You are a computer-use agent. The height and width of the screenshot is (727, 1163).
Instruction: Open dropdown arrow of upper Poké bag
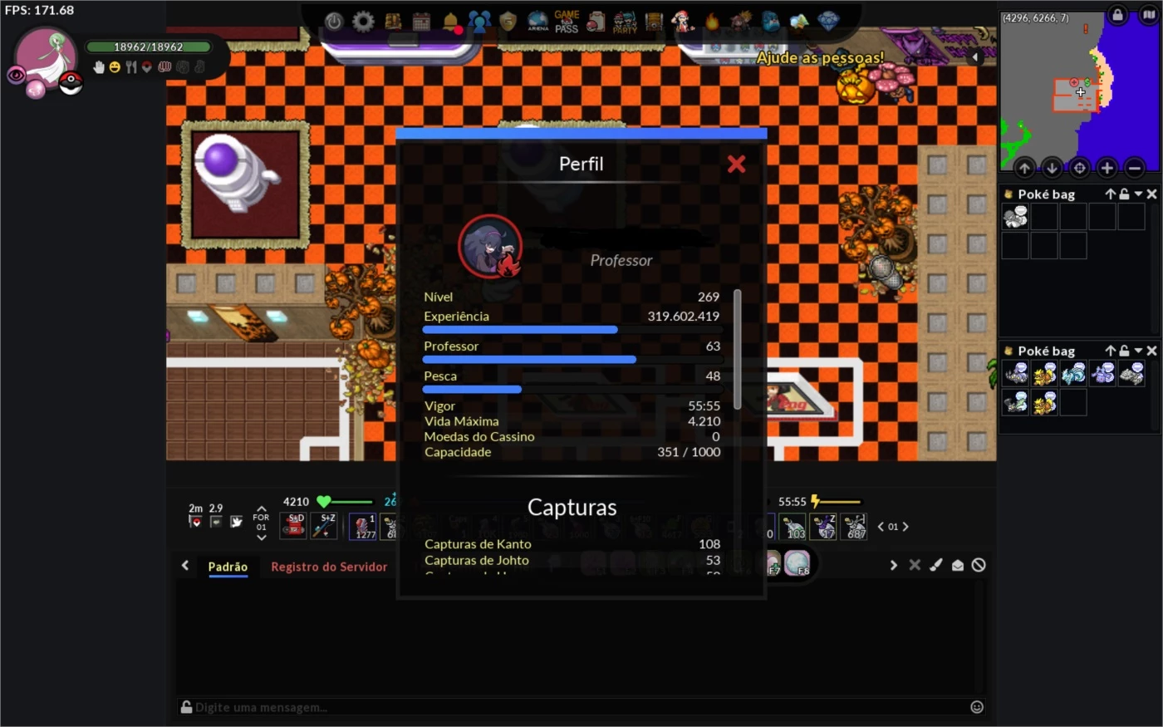(x=1138, y=194)
